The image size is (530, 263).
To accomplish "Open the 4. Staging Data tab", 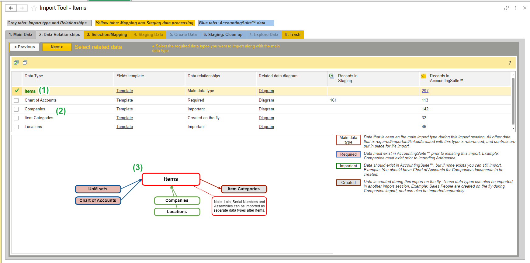I will [x=148, y=35].
